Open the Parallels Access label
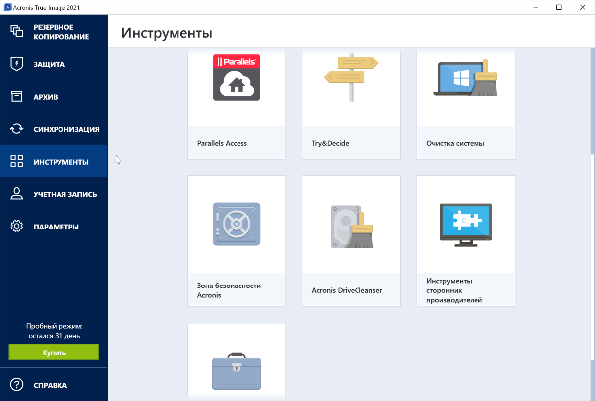 222,143
